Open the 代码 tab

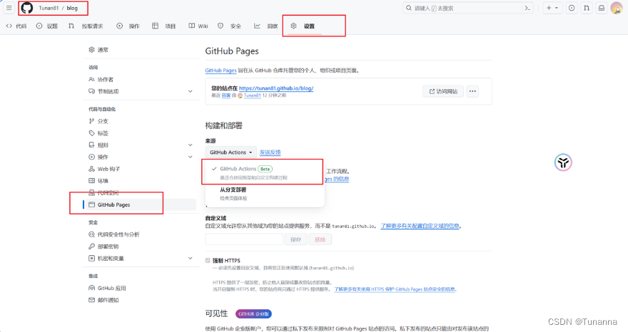(16, 26)
